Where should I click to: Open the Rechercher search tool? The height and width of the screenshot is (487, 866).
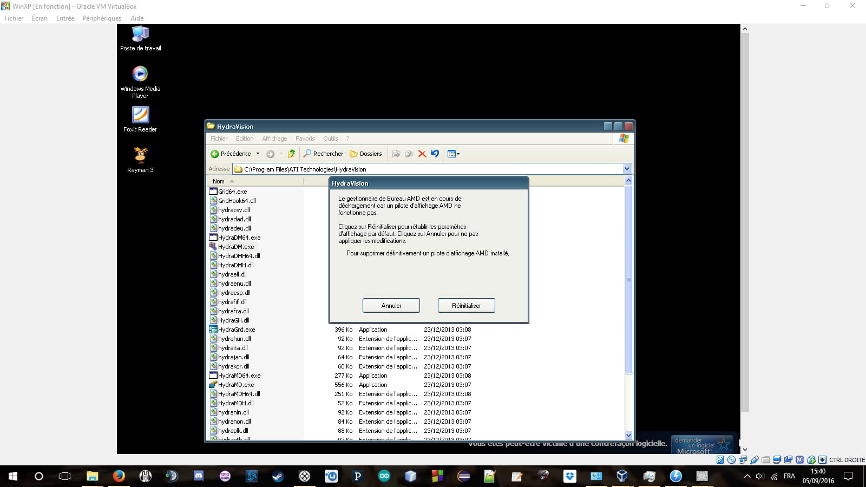tap(323, 154)
